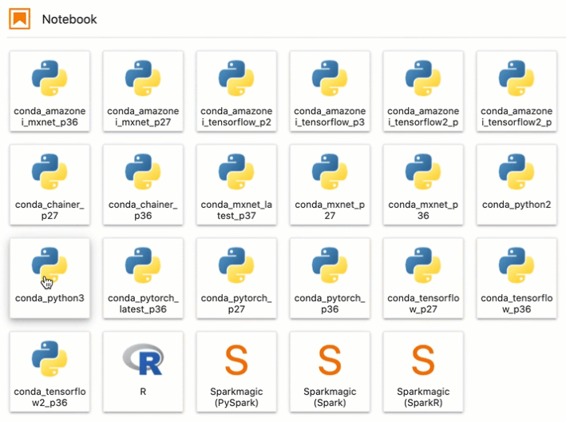This screenshot has width=566, height=422.
Task: Start a conda_chainer_p27 notebook
Action: click(x=49, y=185)
